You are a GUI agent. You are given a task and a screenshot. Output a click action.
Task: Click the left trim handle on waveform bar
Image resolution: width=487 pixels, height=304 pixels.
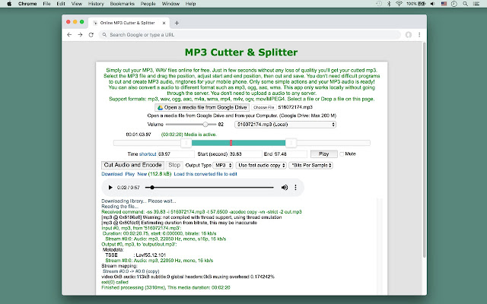click(x=186, y=143)
